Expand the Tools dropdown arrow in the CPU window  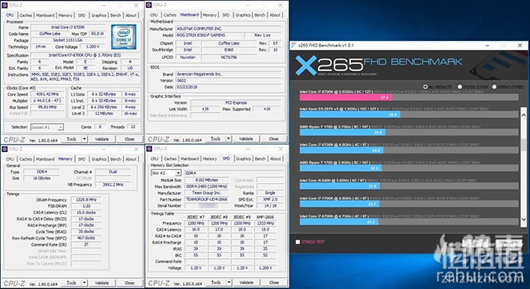coord(84,139)
